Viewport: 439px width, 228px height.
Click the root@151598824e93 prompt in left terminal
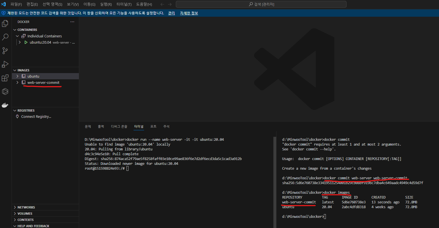click(105, 169)
